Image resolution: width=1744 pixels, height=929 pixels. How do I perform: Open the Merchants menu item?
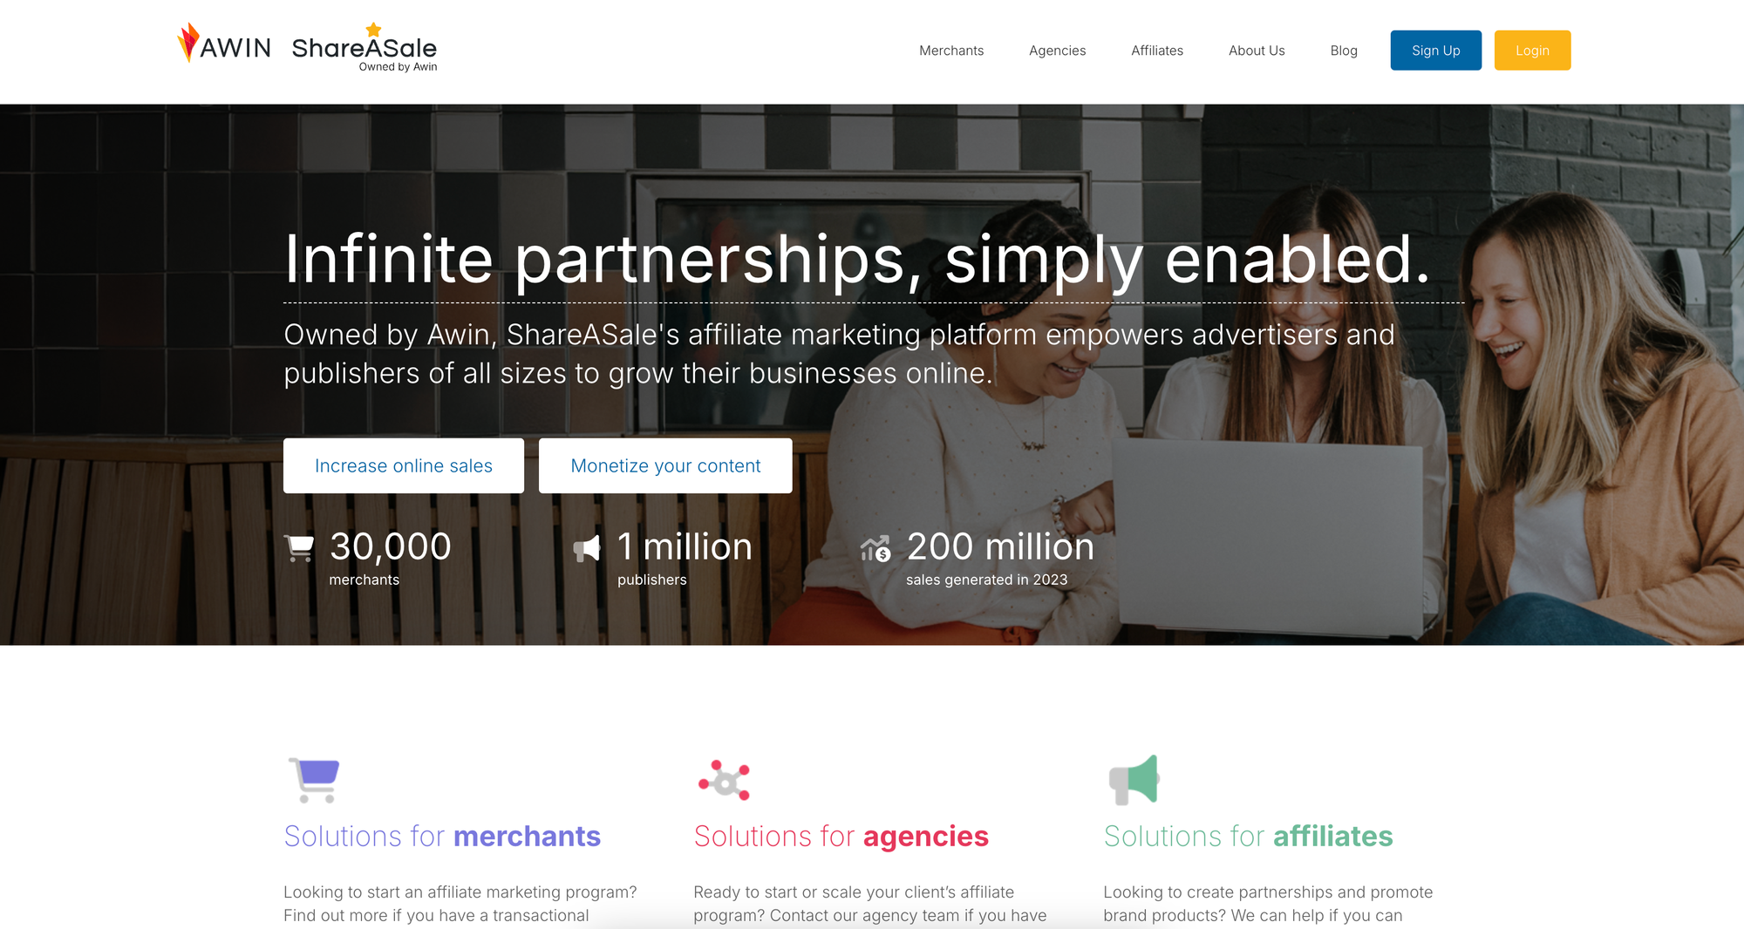click(951, 51)
